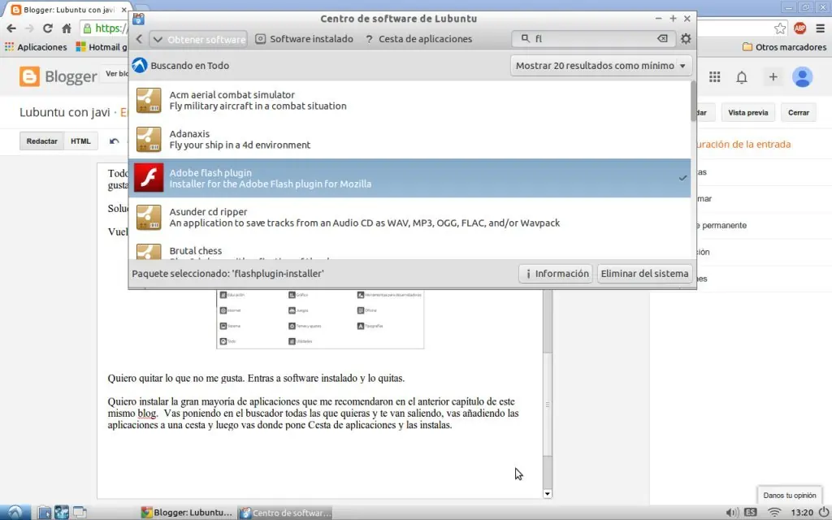
Task: Open the Lubuntu start menu
Action: [15, 512]
